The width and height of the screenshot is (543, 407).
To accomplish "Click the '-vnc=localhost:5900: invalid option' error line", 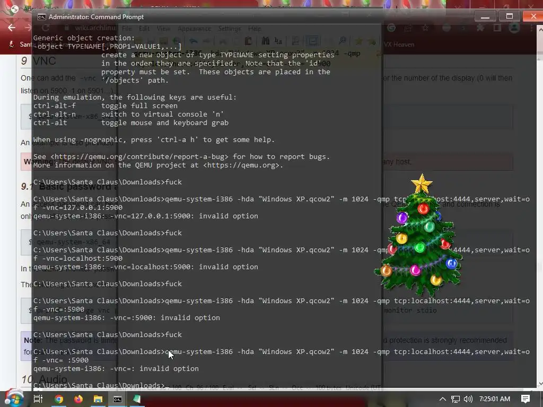I will tap(146, 267).
